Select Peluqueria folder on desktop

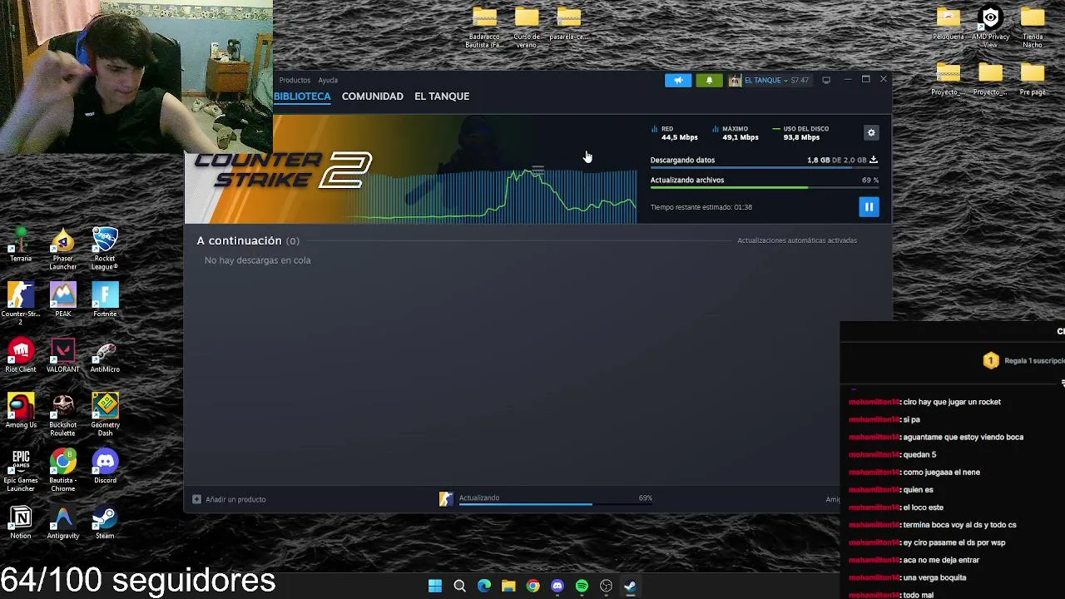click(x=948, y=23)
